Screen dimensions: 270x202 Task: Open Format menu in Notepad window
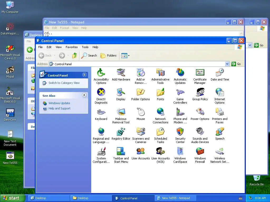click(65, 28)
